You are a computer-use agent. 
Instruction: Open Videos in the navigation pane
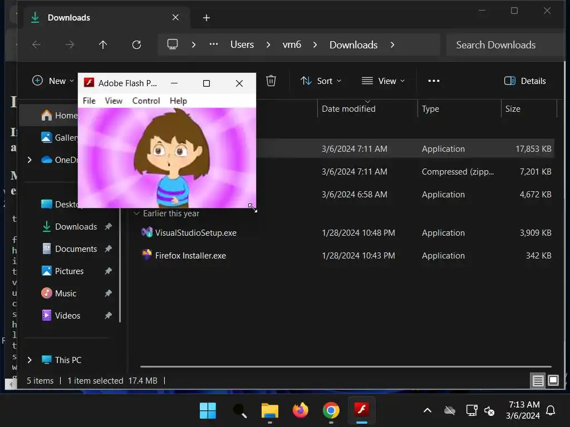pos(61,315)
